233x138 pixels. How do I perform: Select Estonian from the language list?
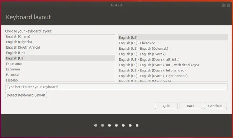[x=60, y=69]
